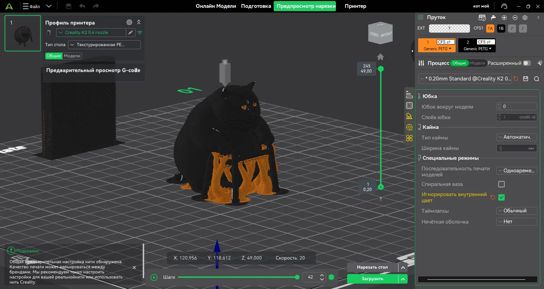Open Creality K2 0.4 nozzle dropdown
Screen dimensions: 544x289
(x=91, y=33)
